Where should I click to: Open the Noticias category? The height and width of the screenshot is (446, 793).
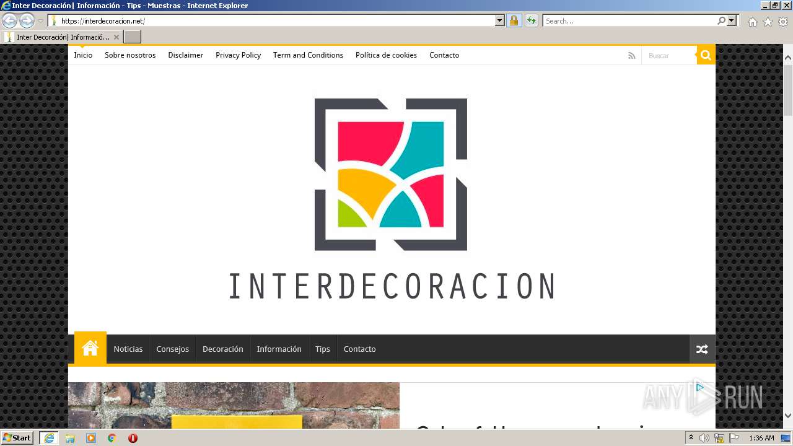pyautogui.click(x=128, y=349)
